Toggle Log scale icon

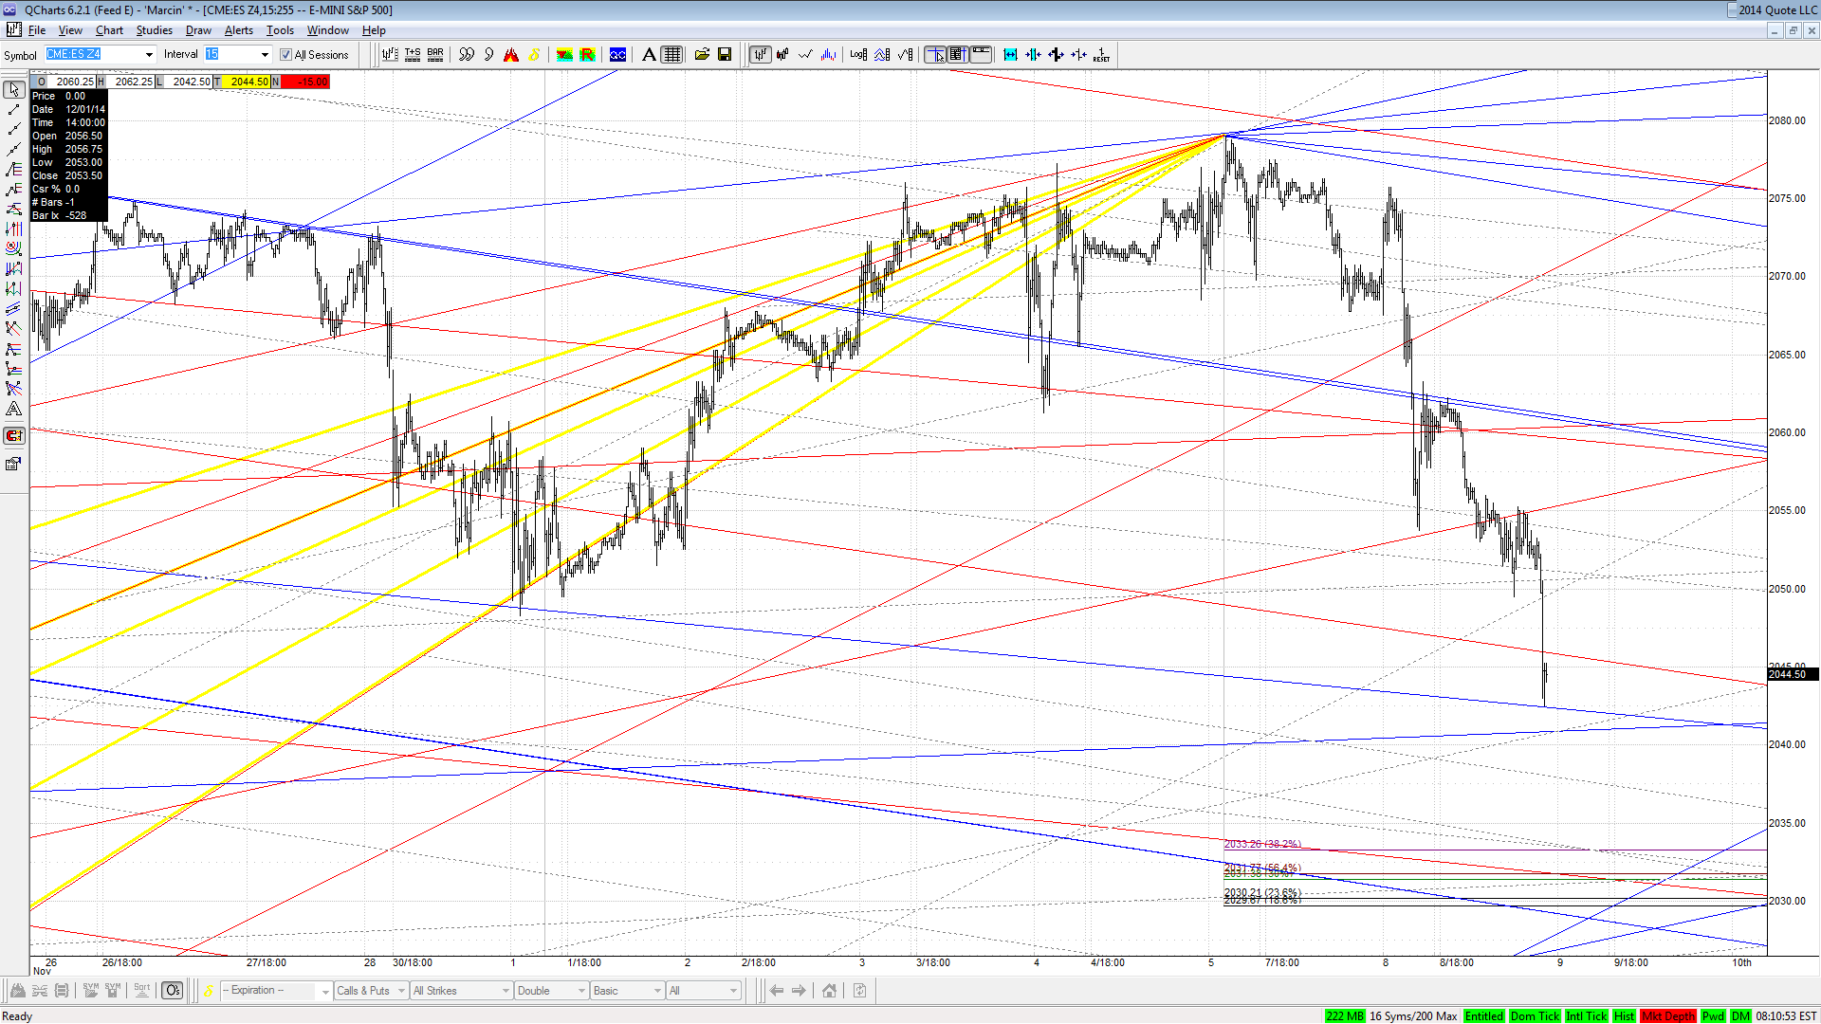tap(858, 55)
